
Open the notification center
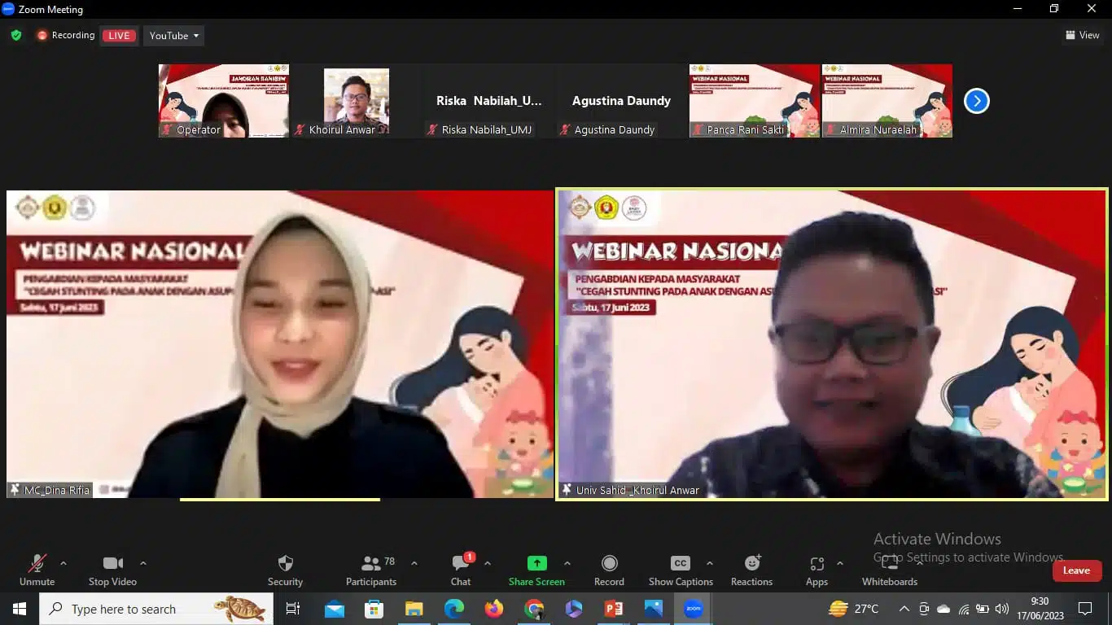pyautogui.click(x=1084, y=609)
